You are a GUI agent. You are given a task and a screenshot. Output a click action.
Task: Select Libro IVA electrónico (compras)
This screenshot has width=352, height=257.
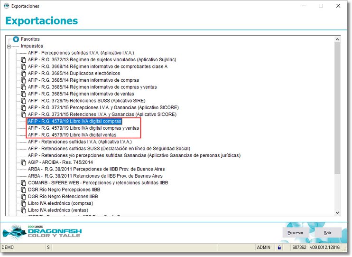60,203
